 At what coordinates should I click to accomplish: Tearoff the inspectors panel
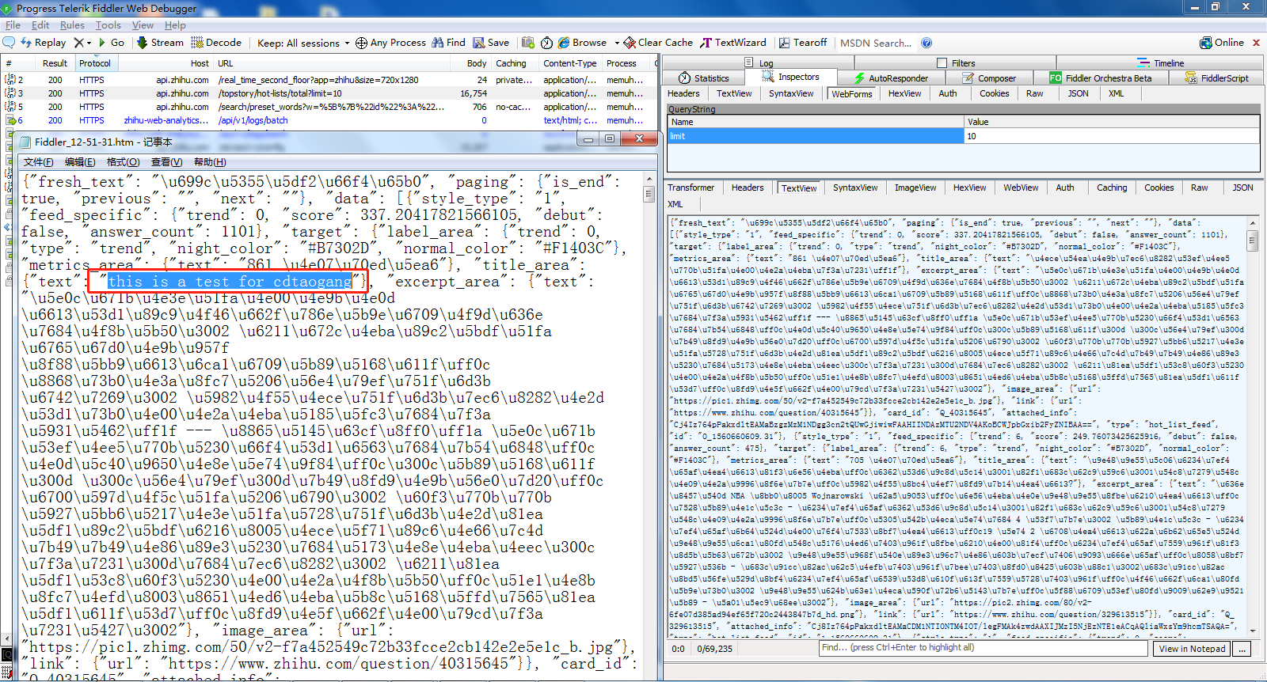click(803, 43)
